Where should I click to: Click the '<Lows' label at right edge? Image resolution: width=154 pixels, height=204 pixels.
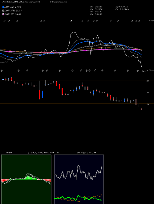click(x=152, y=70)
